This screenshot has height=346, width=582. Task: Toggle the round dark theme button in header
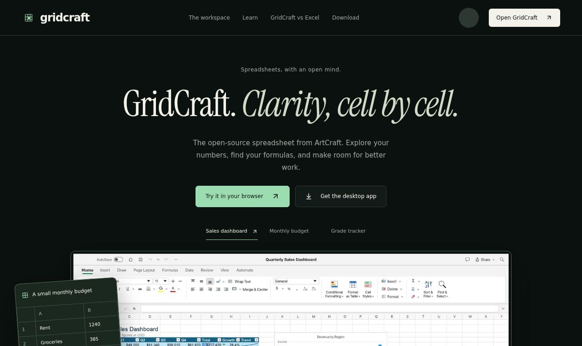click(469, 18)
